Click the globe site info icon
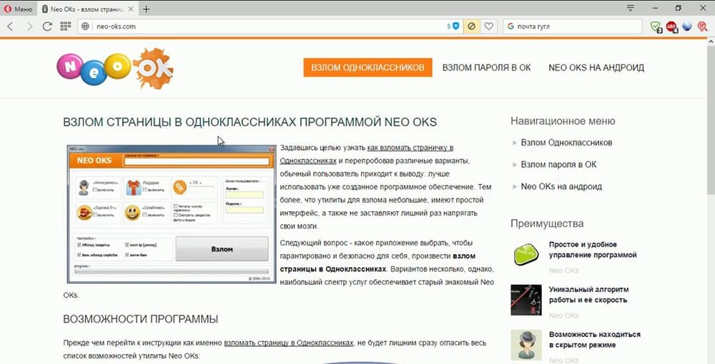 [86, 26]
